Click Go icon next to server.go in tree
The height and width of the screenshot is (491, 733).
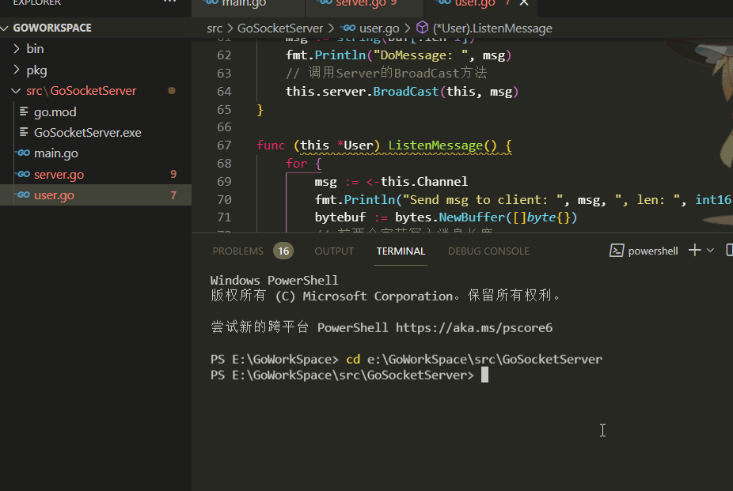tap(23, 174)
